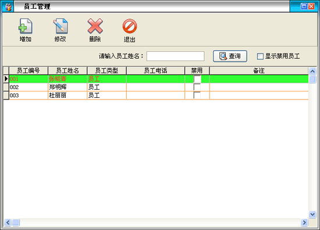Click the 增加 (add employee) icon

(25, 26)
